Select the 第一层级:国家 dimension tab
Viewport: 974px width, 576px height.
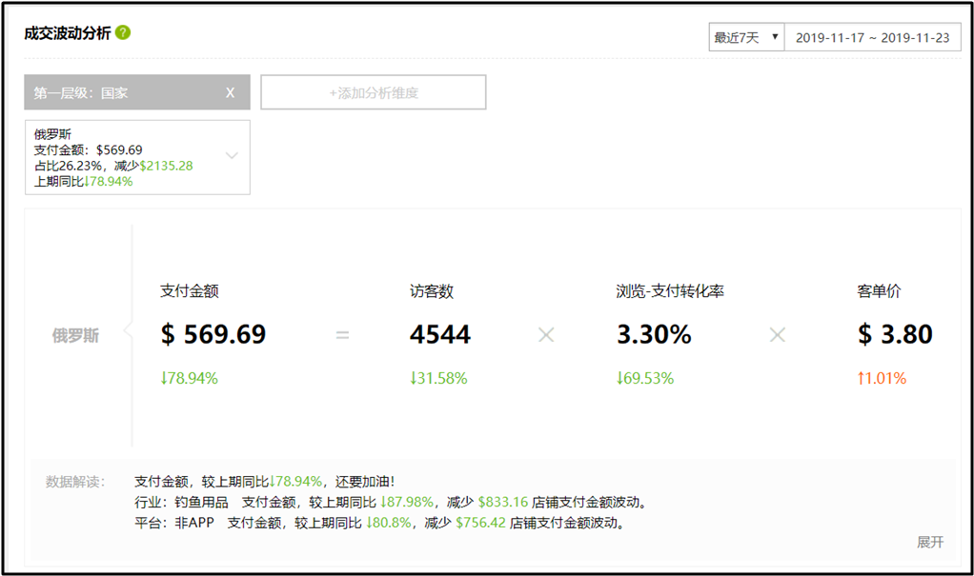114,92
